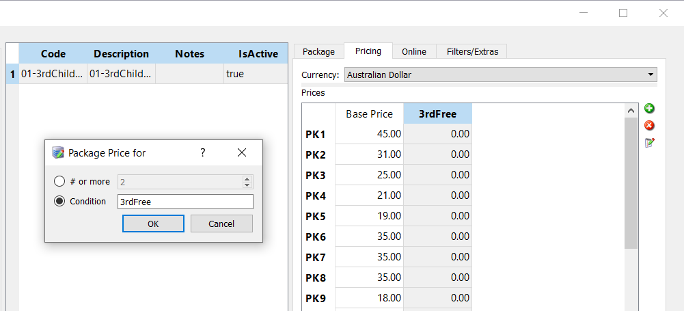Click PK5 base price 19.00
684x311 pixels.
point(370,216)
